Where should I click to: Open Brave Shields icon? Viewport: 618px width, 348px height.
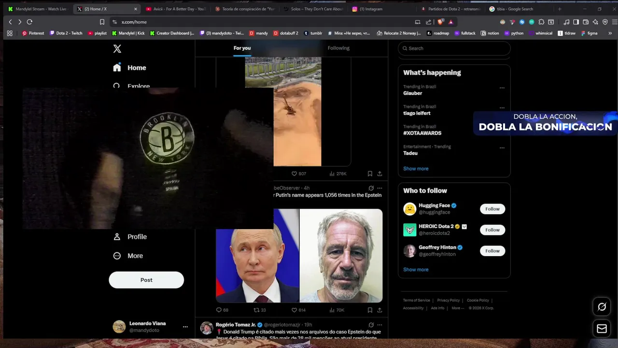(440, 22)
